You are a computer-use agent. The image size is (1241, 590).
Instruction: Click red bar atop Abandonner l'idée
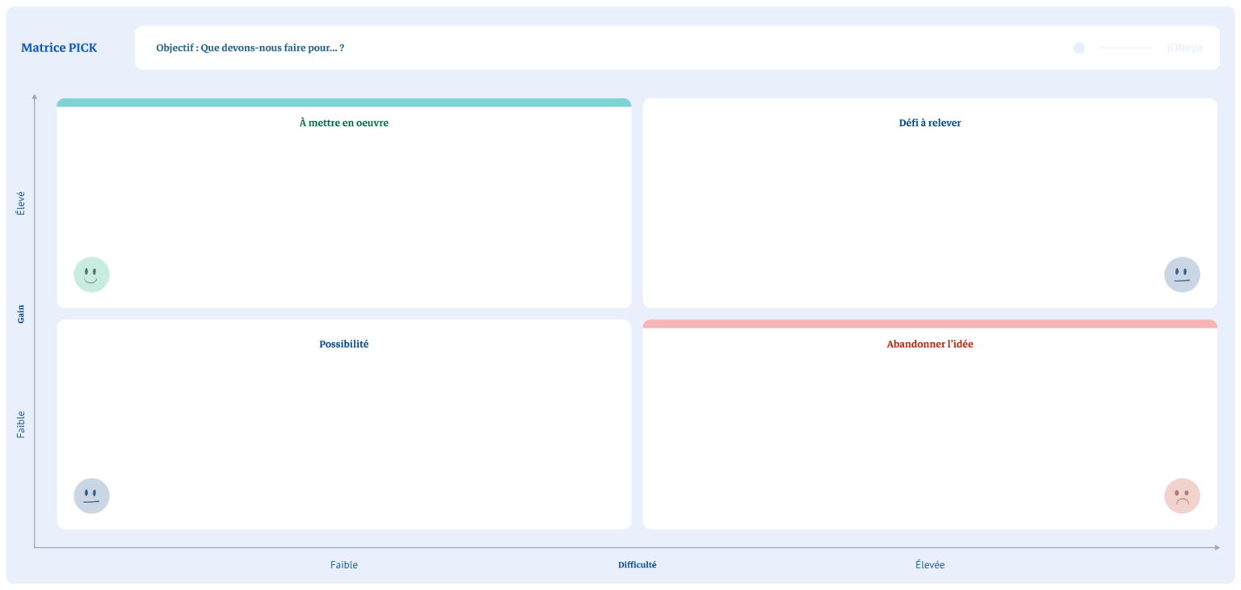point(930,324)
